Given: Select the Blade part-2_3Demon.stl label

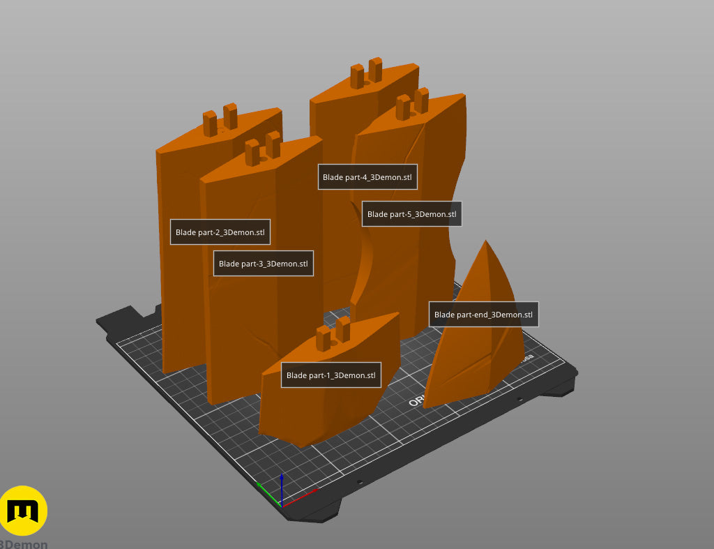Looking at the screenshot, I should [x=220, y=232].
